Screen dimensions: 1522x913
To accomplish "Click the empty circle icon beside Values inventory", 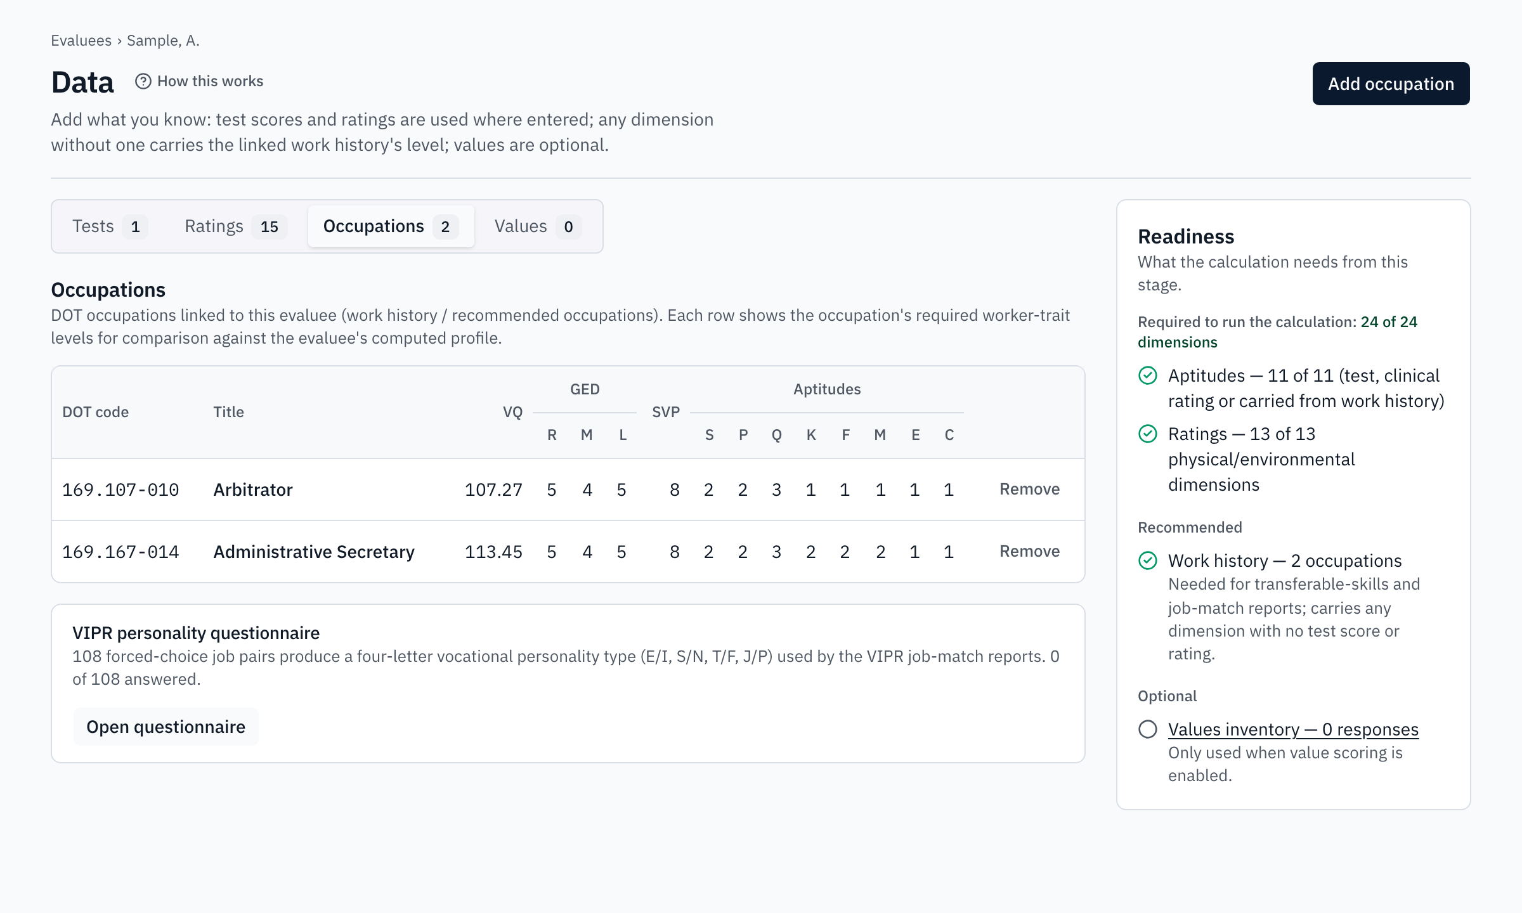I will 1148,729.
